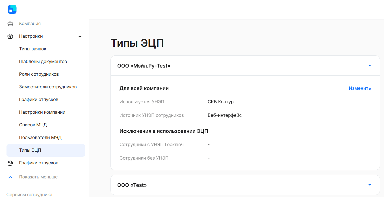Viewport: 384px width, 197px height.
Task: Go to Заместители сотрудников section
Action: (48, 87)
